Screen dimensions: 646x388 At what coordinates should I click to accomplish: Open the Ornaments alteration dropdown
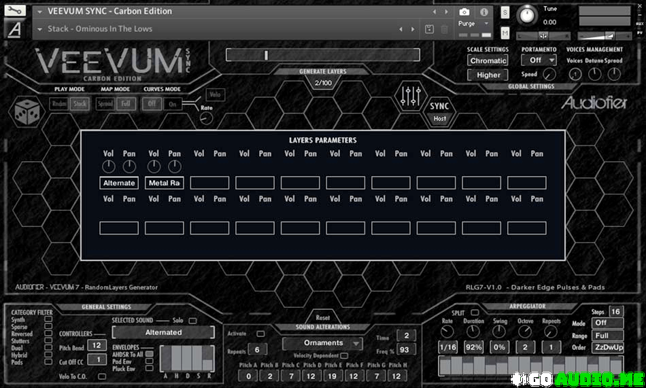[322, 342]
